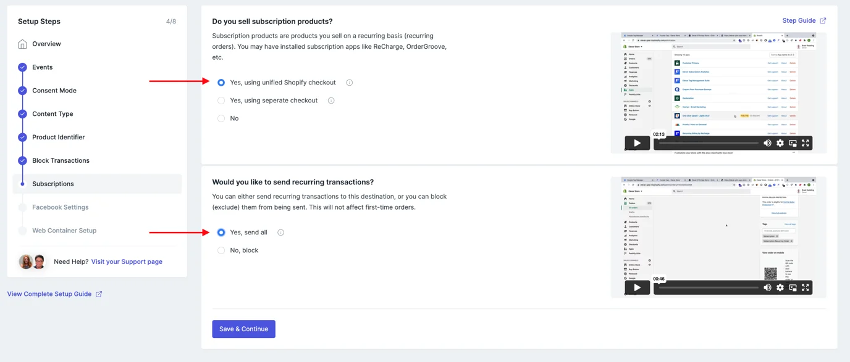Enter fullscreen on the top video
The width and height of the screenshot is (850, 362).
coord(806,143)
